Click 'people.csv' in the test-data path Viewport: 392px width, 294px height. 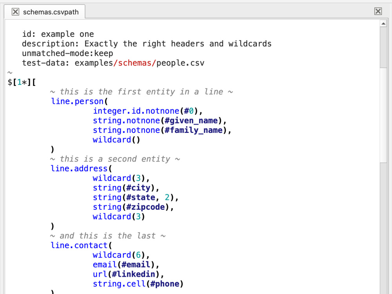click(180, 63)
